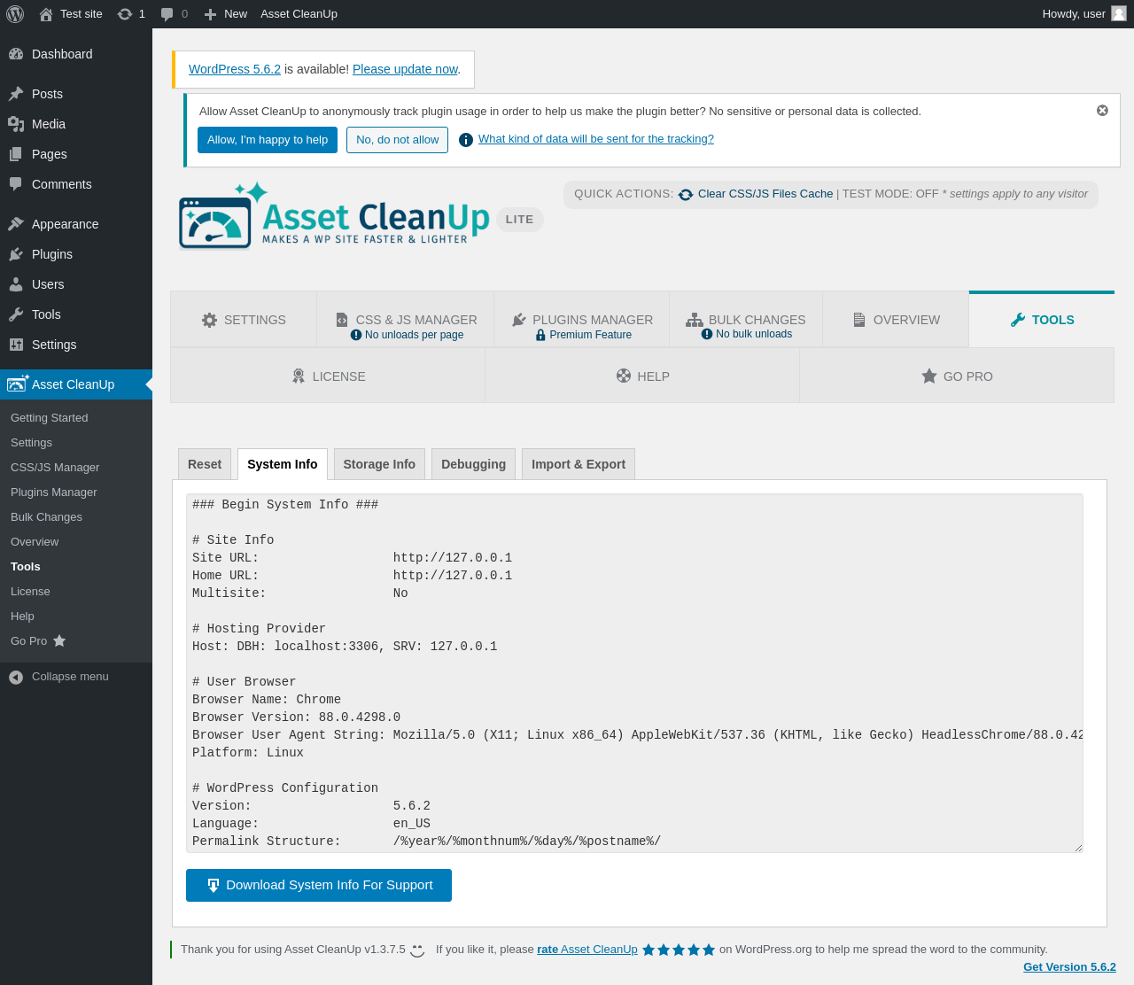Click the Asset CleanUp sidebar icon

[x=18, y=384]
